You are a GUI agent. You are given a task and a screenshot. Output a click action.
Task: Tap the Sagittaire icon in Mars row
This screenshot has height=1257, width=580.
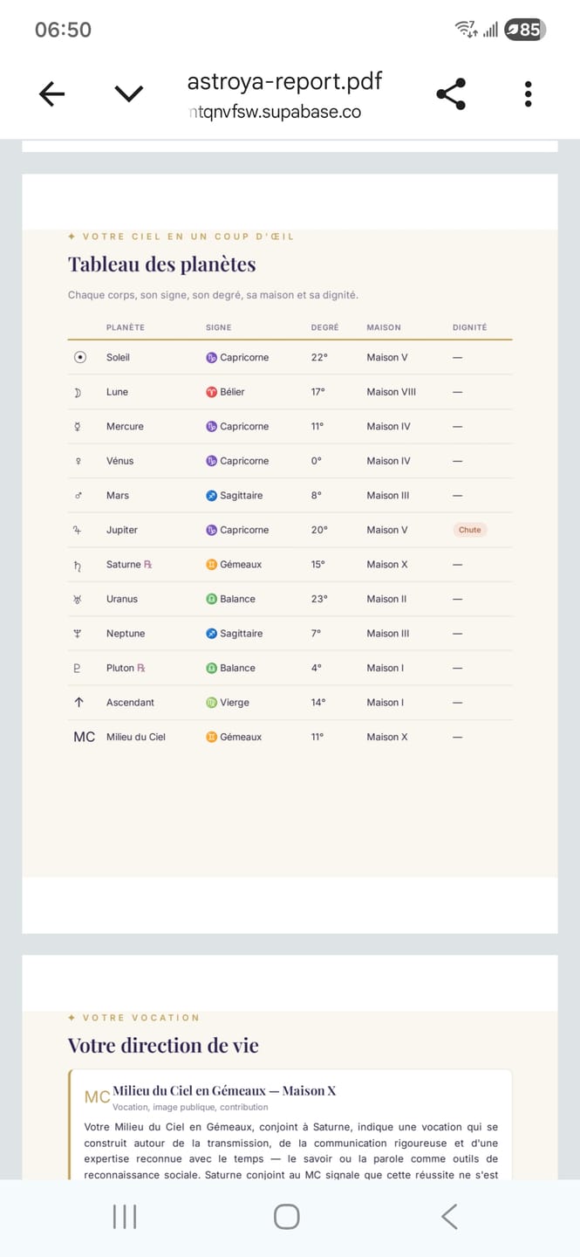211,495
